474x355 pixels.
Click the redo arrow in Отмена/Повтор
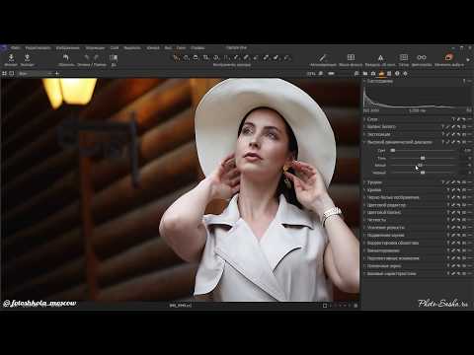point(97,58)
